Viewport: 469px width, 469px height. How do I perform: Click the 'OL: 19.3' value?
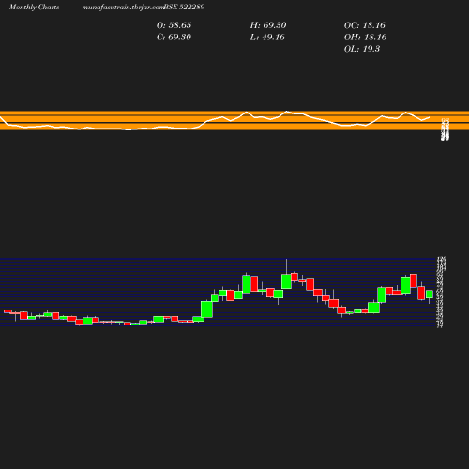click(x=362, y=49)
